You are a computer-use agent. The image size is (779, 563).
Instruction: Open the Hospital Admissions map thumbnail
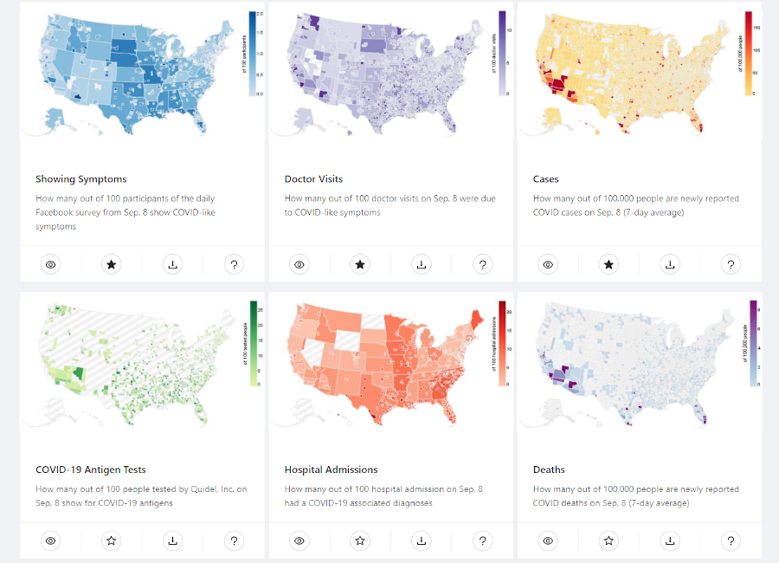pyautogui.click(x=381, y=364)
